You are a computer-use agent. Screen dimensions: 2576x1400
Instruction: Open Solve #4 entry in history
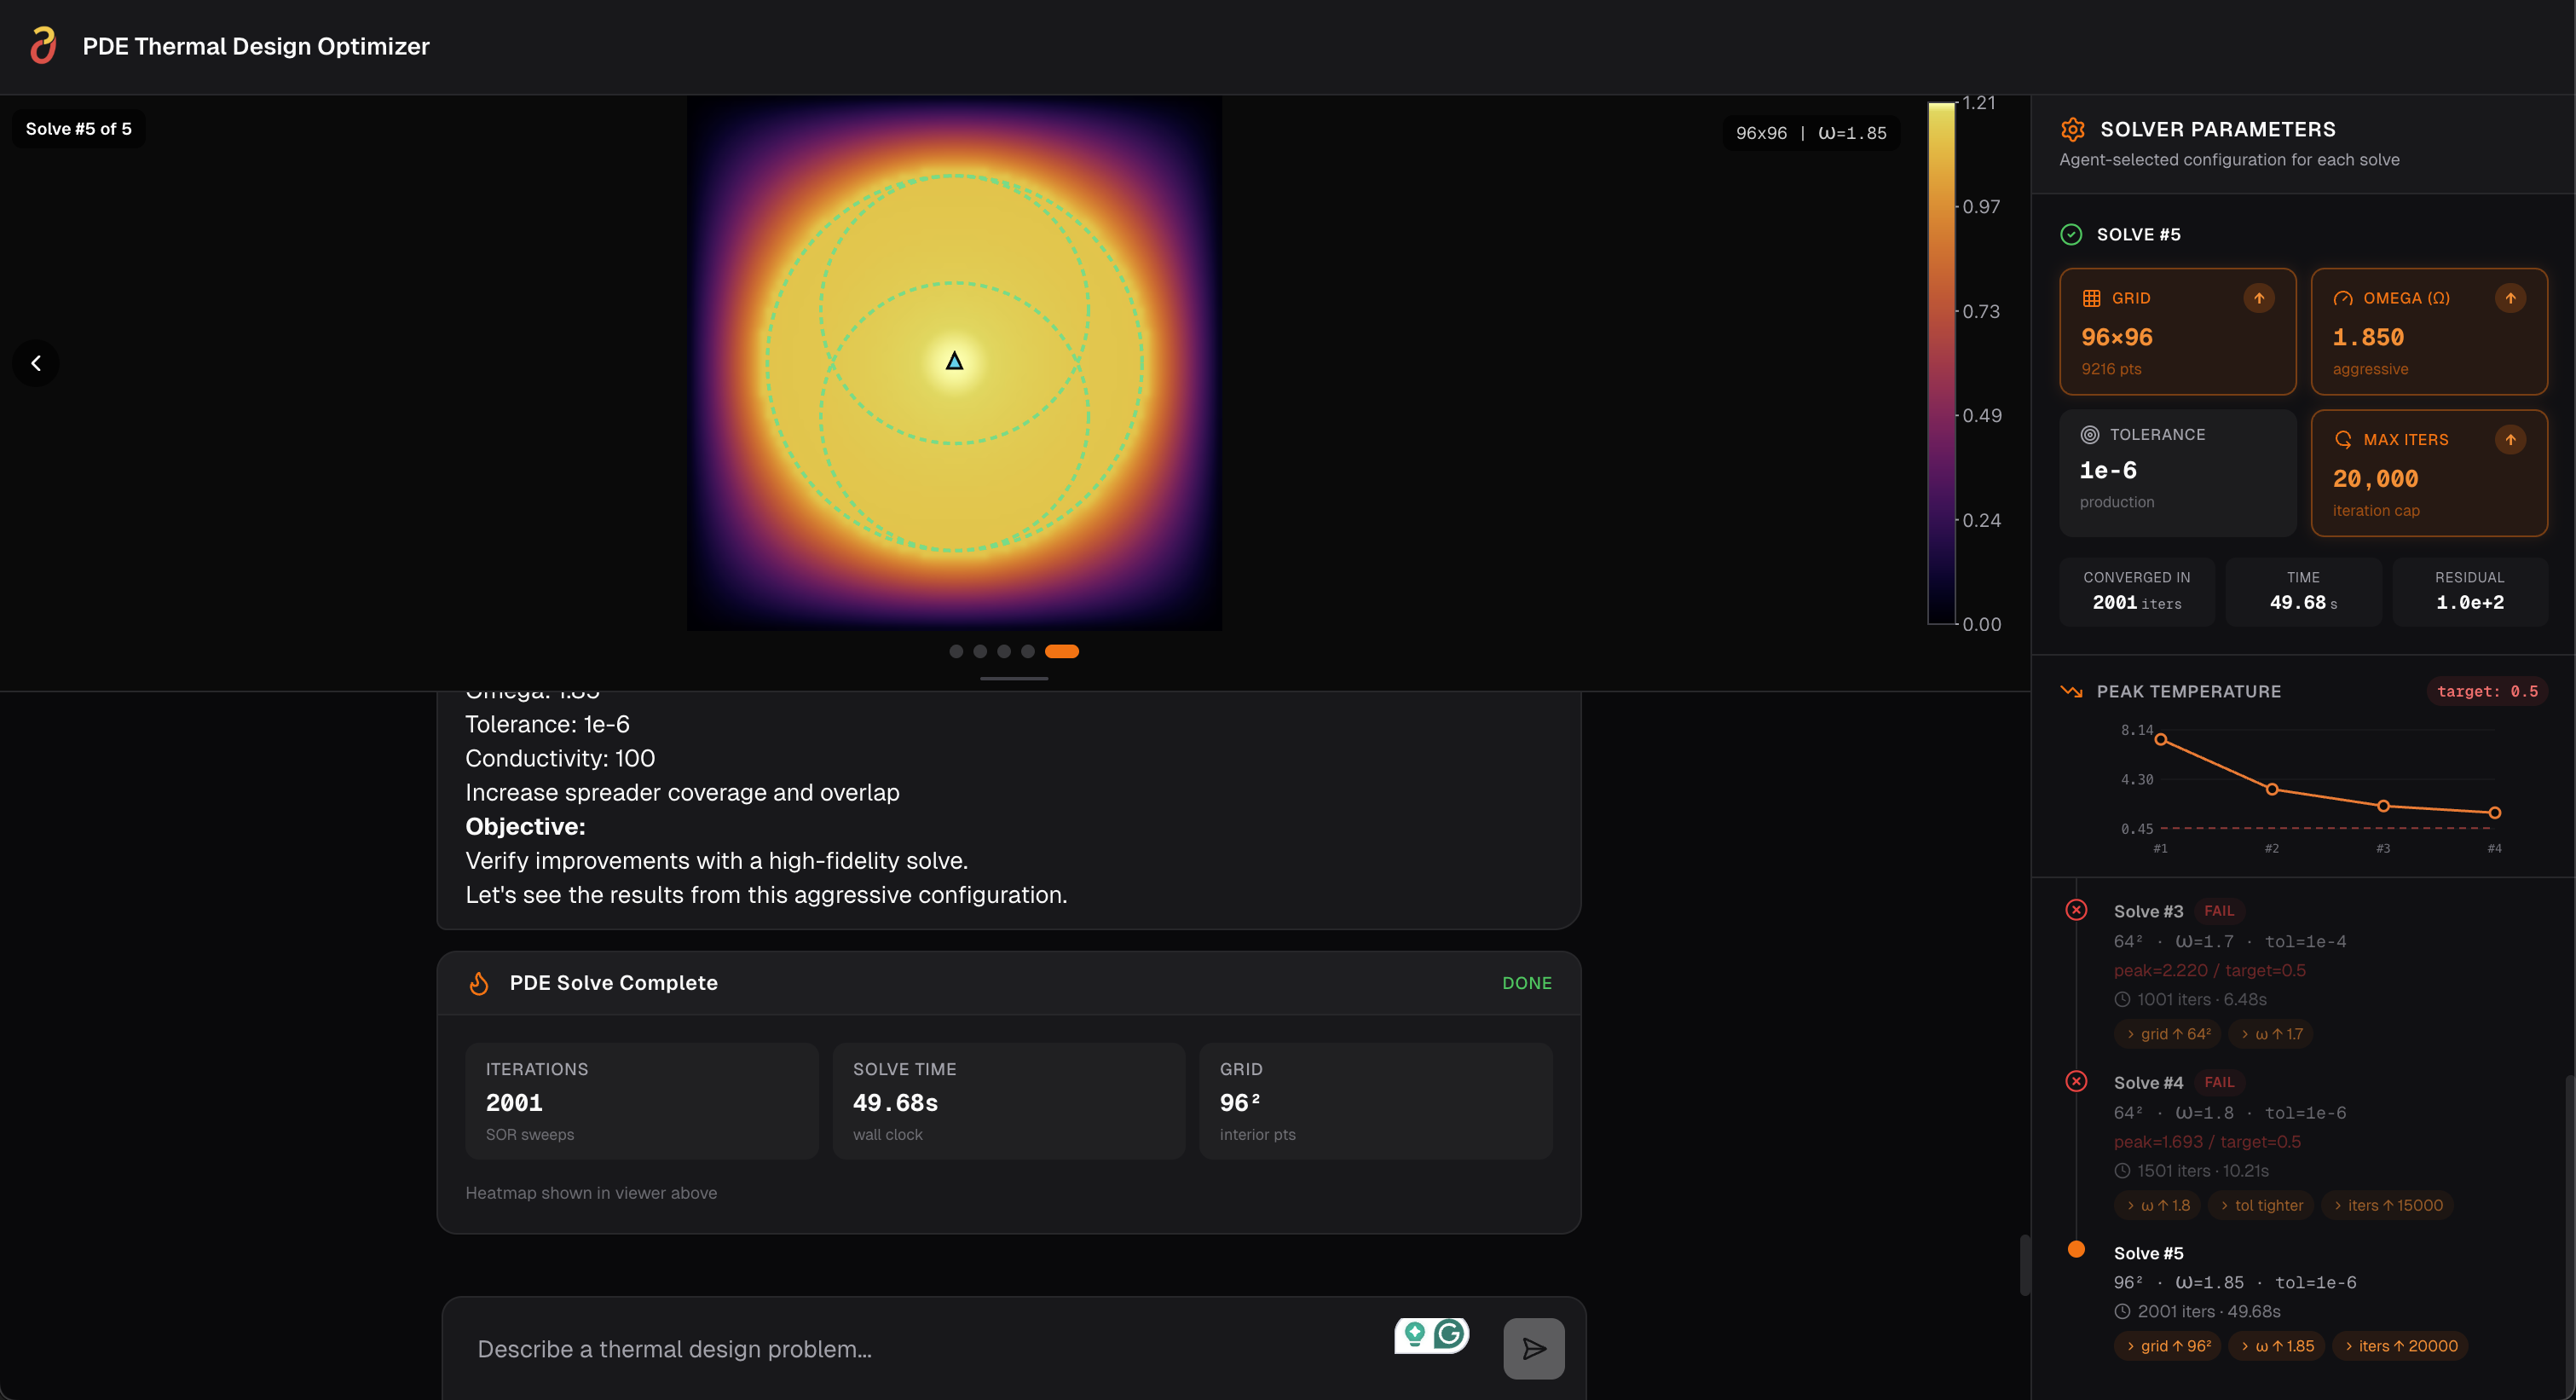(2148, 1082)
